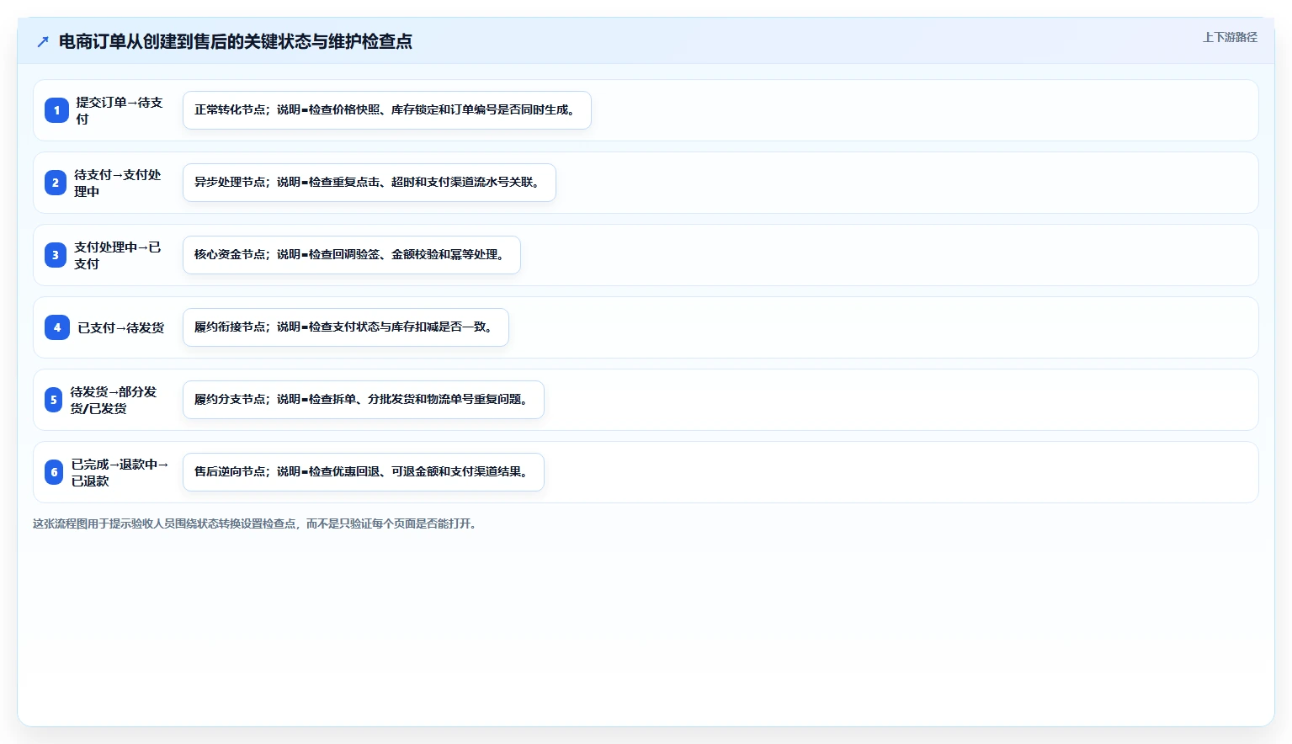The width and height of the screenshot is (1292, 744).
Task: Click the 核心资金节点 description box
Action: pos(352,255)
